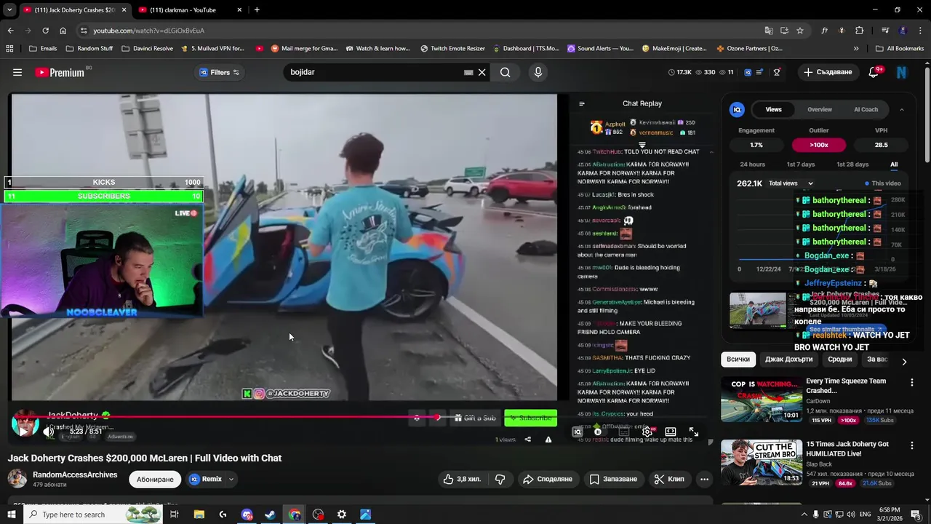Viewport: 931px width, 524px height.
Task: Switch to the Overview tab in vidIQ
Action: [820, 109]
